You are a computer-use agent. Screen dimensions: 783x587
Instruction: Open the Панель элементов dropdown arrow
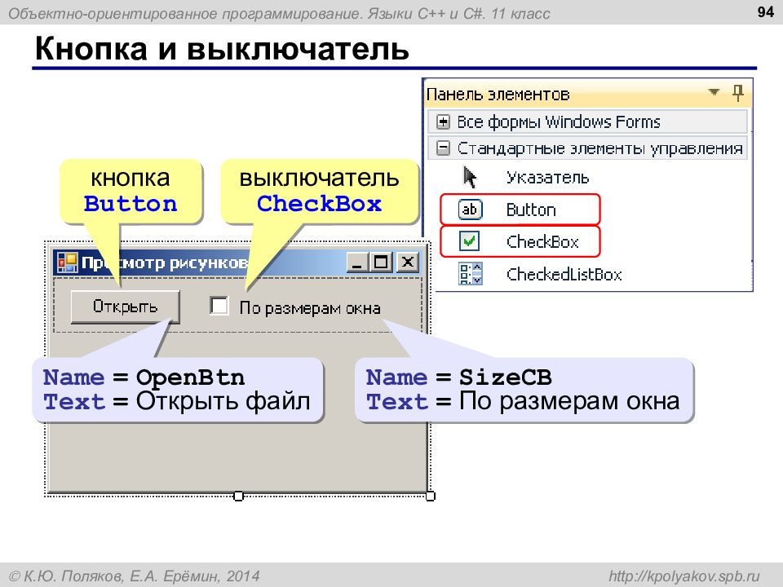[x=714, y=92]
